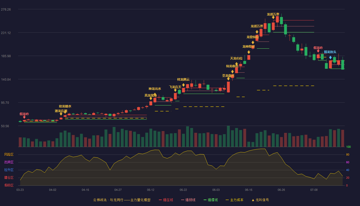Click the 140.84 price axis label
360x206 pixels.
[6, 79]
